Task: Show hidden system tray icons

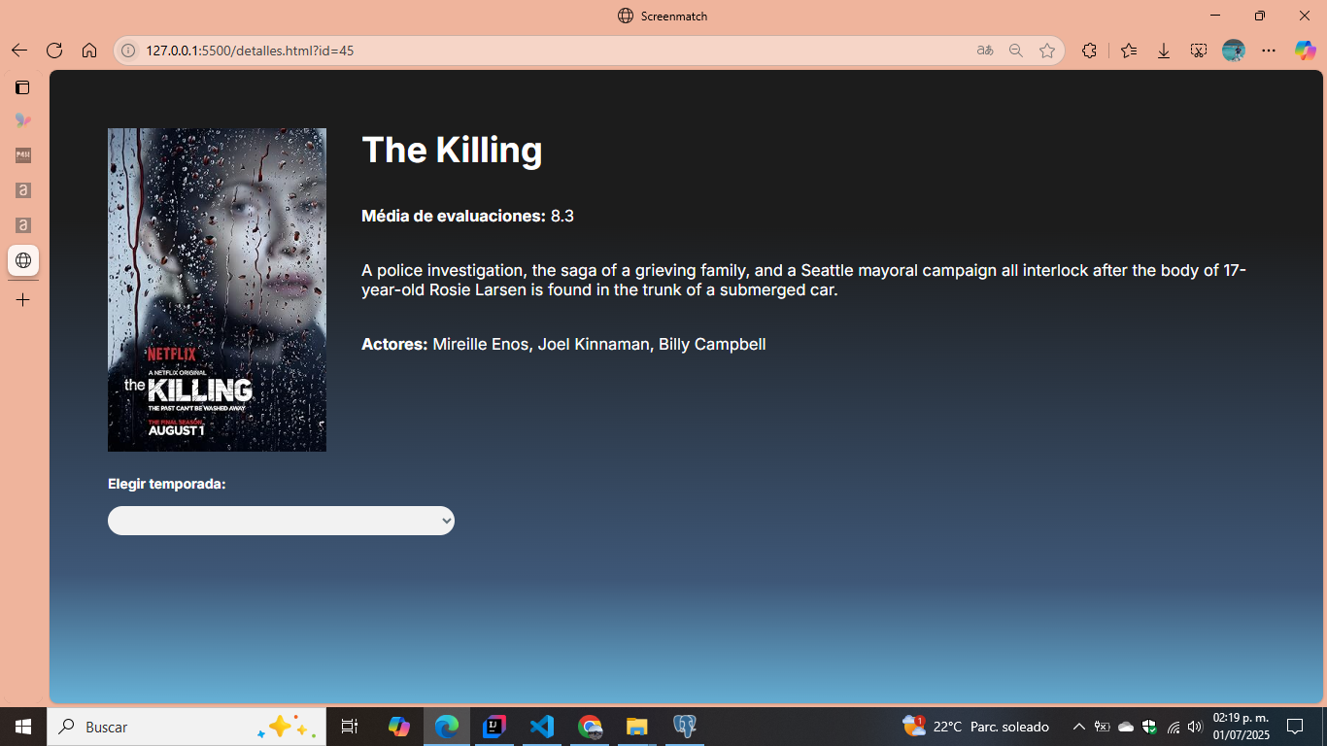Action: (1078, 727)
